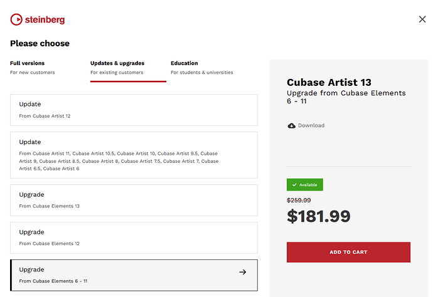
Task: Click the Download text label
Action: pyautogui.click(x=311, y=125)
